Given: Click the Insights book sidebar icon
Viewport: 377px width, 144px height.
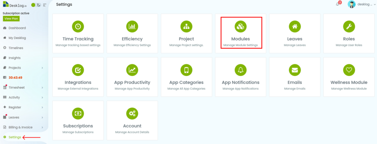Looking at the screenshot, I should pyautogui.click(x=4, y=58).
